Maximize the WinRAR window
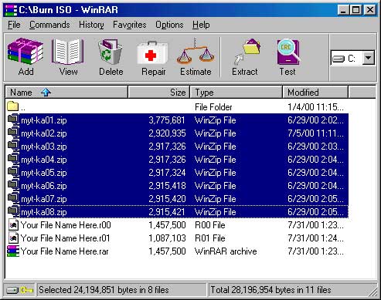Image resolution: width=381 pixels, height=300 pixels. pos(355,10)
